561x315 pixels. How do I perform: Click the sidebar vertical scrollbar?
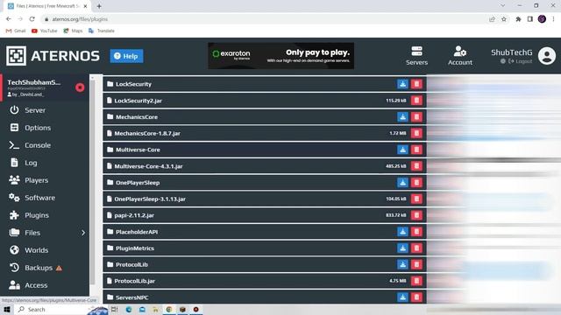click(x=93, y=182)
